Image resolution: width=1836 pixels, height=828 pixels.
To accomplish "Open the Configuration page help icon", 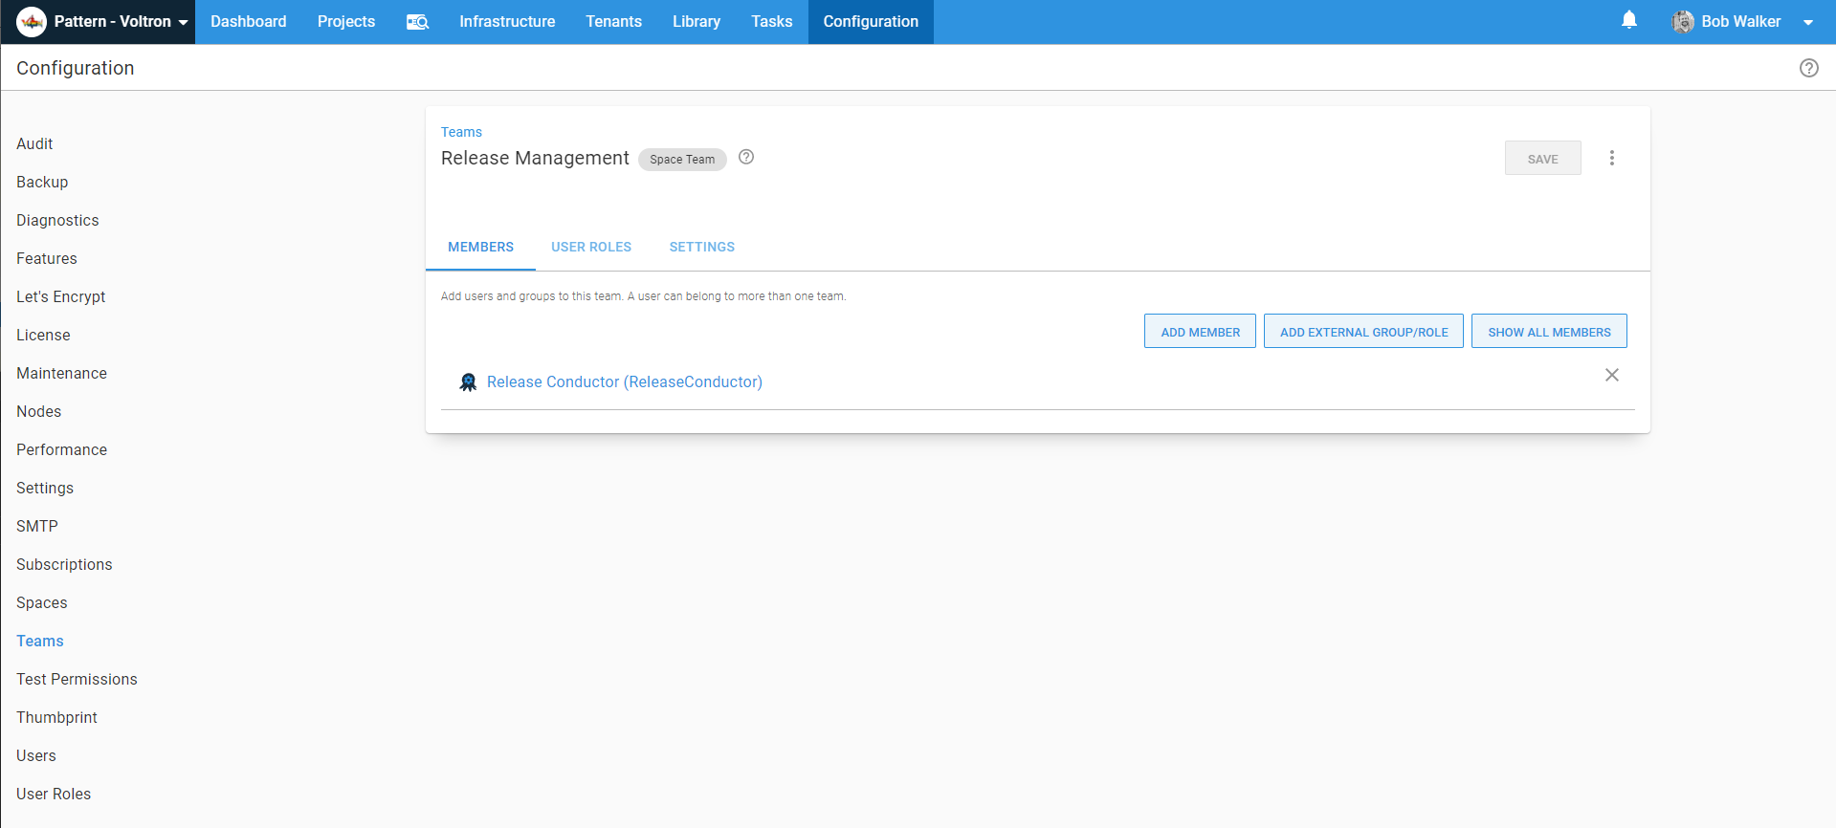I will pos(1808,68).
